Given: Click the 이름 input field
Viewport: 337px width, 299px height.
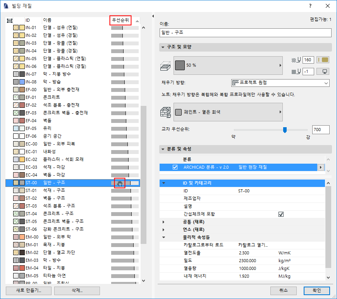Looking at the screenshot, I should [246, 33].
